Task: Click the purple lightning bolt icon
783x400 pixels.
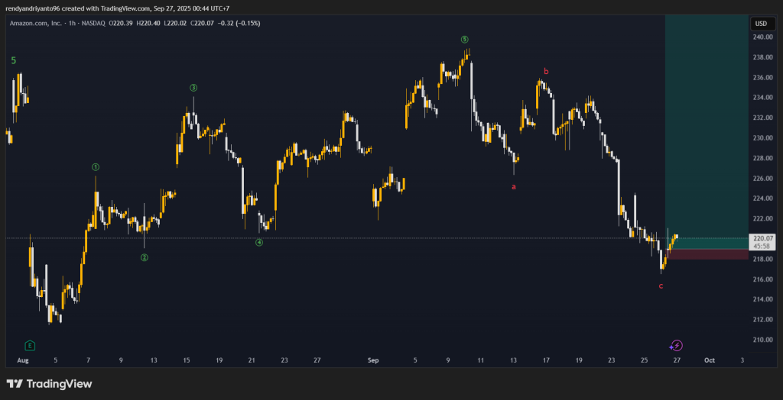Action: pyautogui.click(x=676, y=345)
